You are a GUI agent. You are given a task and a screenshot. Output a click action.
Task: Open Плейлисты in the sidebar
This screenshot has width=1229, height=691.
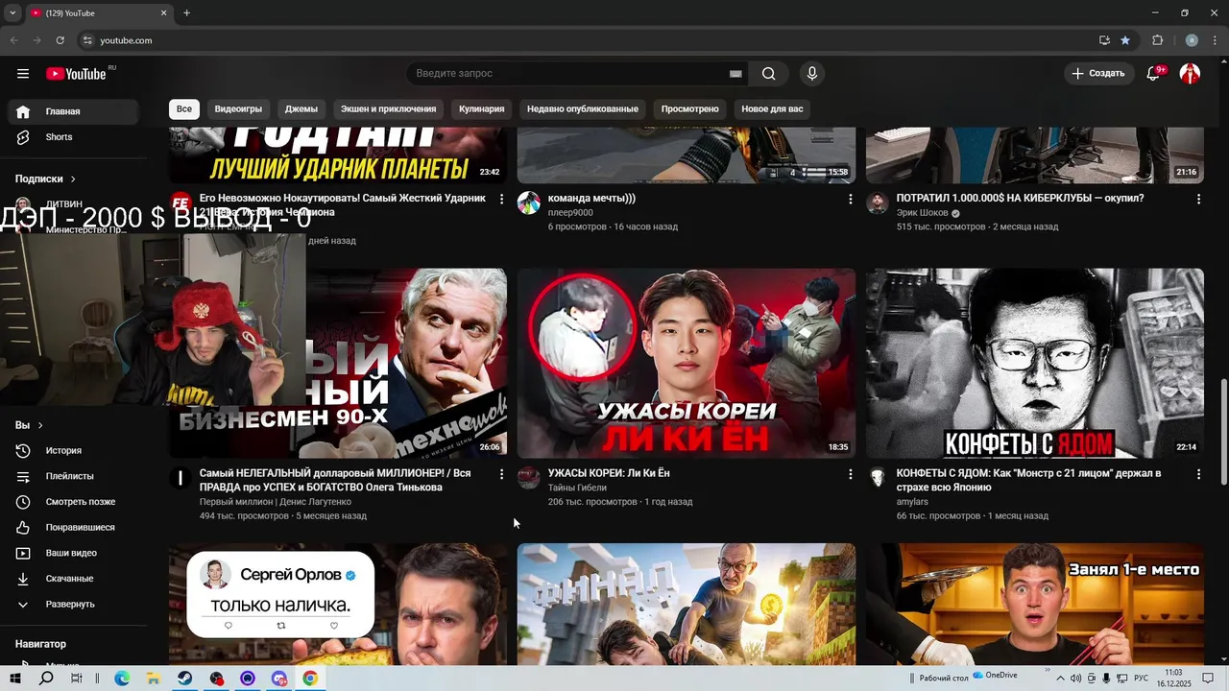click(73, 476)
